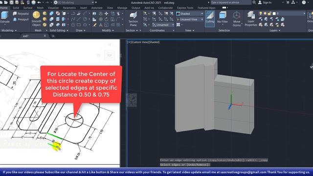The height and width of the screenshot is (176, 313).
Task: Choose the Fillet tool in Modify panel
Action: point(118,19)
